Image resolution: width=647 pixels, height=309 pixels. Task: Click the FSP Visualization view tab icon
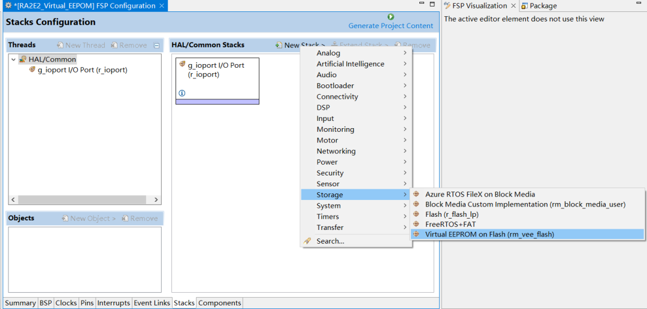(x=448, y=6)
